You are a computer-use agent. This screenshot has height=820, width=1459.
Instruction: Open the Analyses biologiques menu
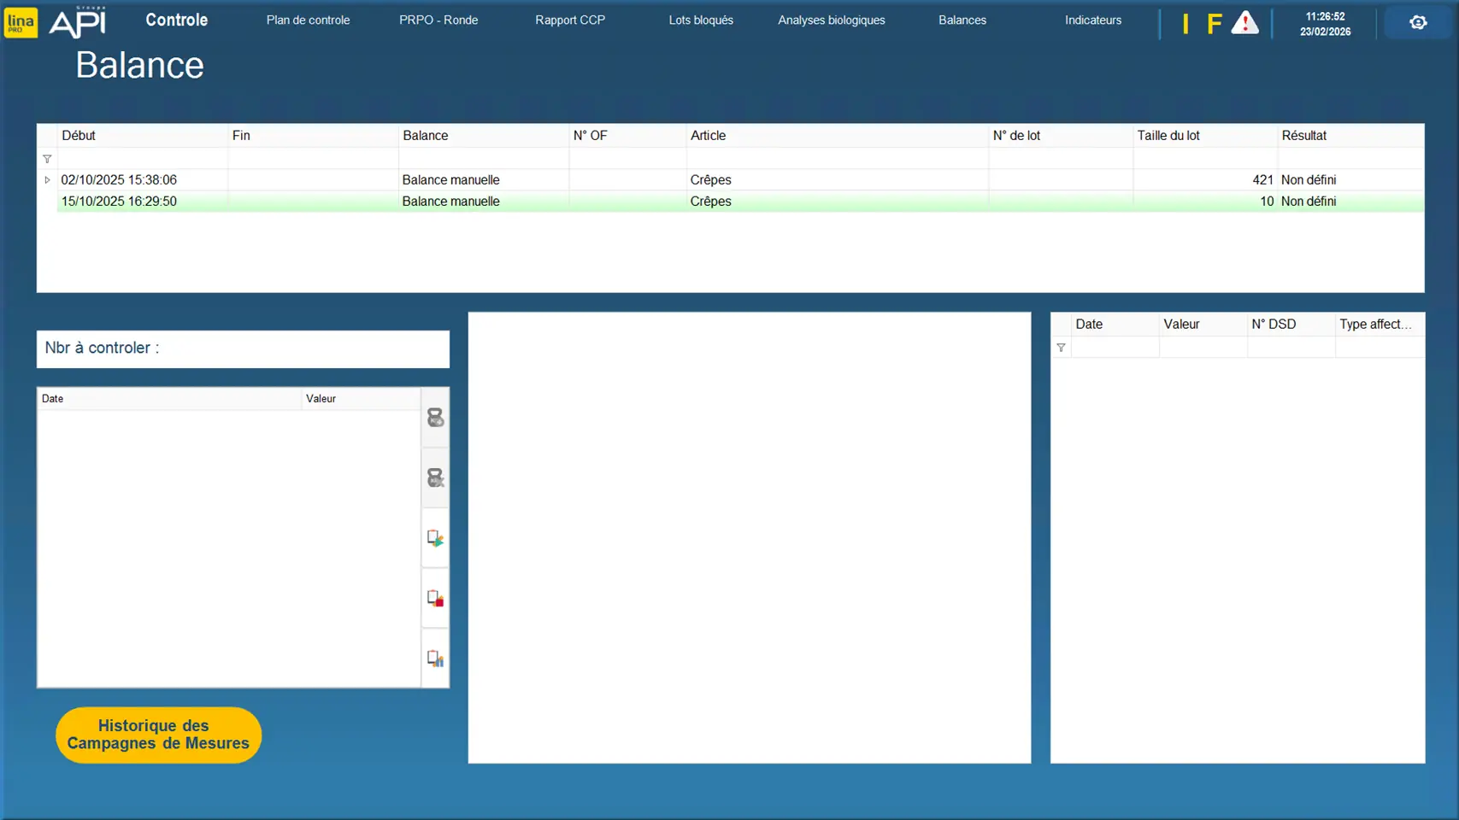tap(831, 20)
